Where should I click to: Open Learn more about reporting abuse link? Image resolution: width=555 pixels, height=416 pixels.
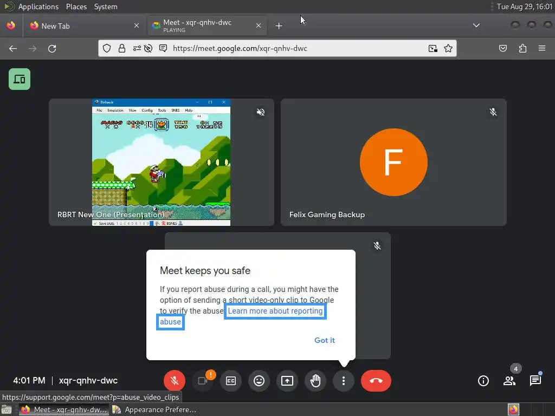click(275, 311)
